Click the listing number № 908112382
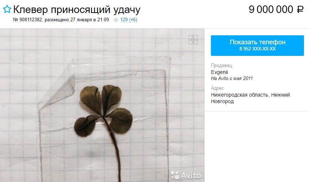This screenshot has height=182, width=309. 27,20
